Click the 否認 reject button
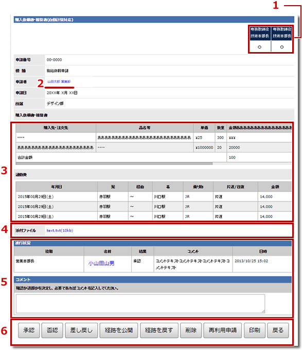The width and height of the screenshot is (302, 350). (52, 330)
